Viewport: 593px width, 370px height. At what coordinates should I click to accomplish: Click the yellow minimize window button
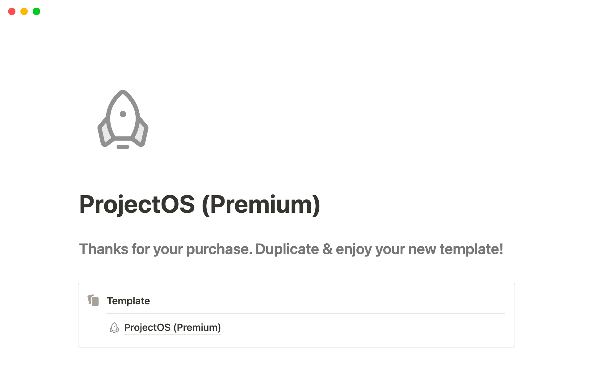click(x=24, y=11)
